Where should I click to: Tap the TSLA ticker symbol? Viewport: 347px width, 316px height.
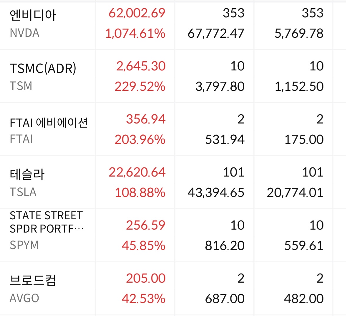tap(23, 192)
